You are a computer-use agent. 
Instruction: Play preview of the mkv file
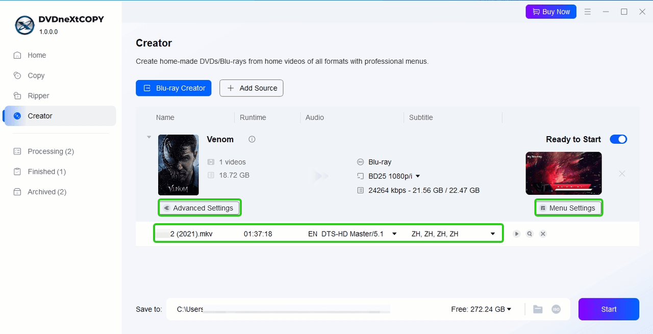click(517, 234)
